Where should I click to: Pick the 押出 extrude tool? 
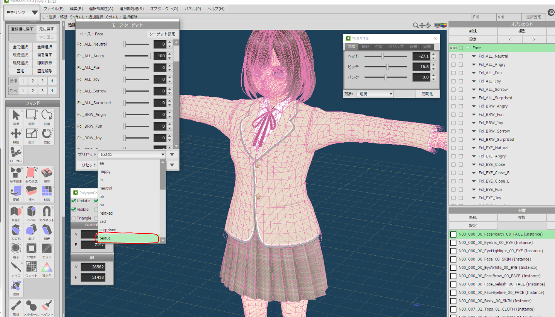point(31,193)
